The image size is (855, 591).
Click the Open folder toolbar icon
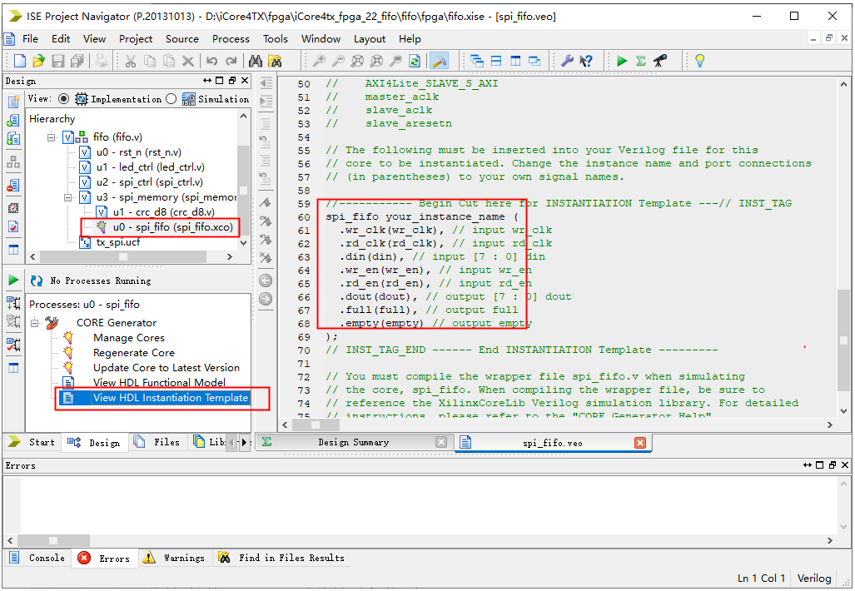click(38, 61)
